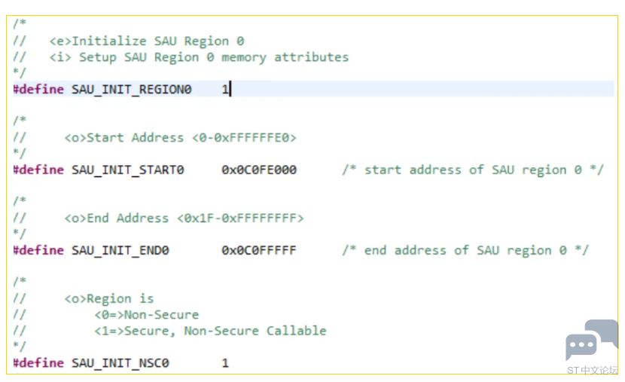This screenshot has width=625, height=382.
Task: Select the SAU_INIT_REGION0 macro name
Action: coord(131,90)
